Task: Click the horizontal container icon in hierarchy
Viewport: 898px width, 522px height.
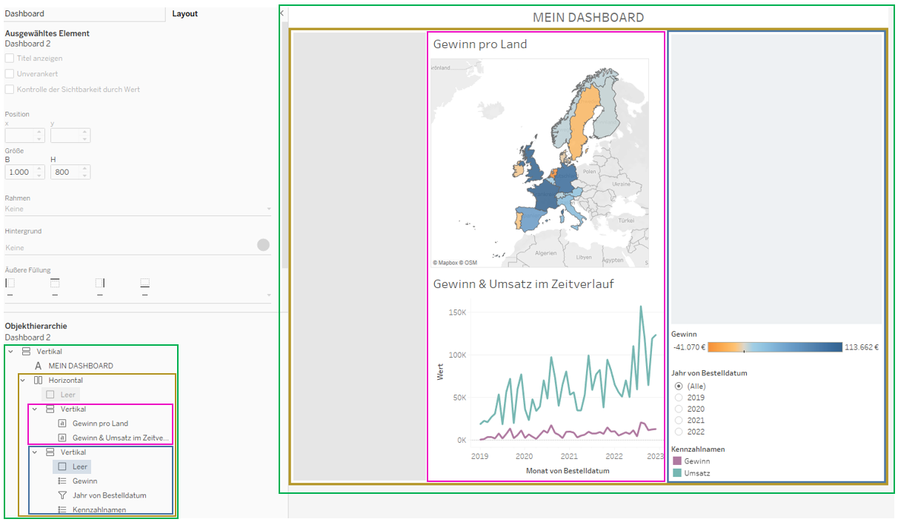Action: pos(39,380)
